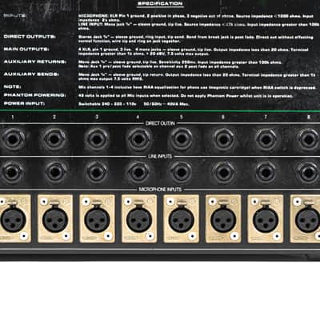This screenshot has width=320, height=320.
Task: Click the NOTE label
Action: point(12,86)
